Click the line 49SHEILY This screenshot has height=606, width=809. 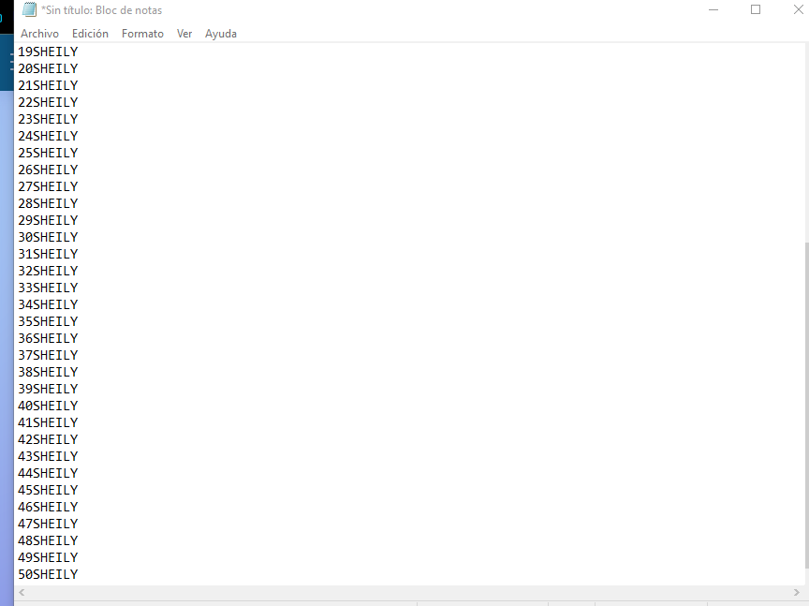pyautogui.click(x=48, y=557)
